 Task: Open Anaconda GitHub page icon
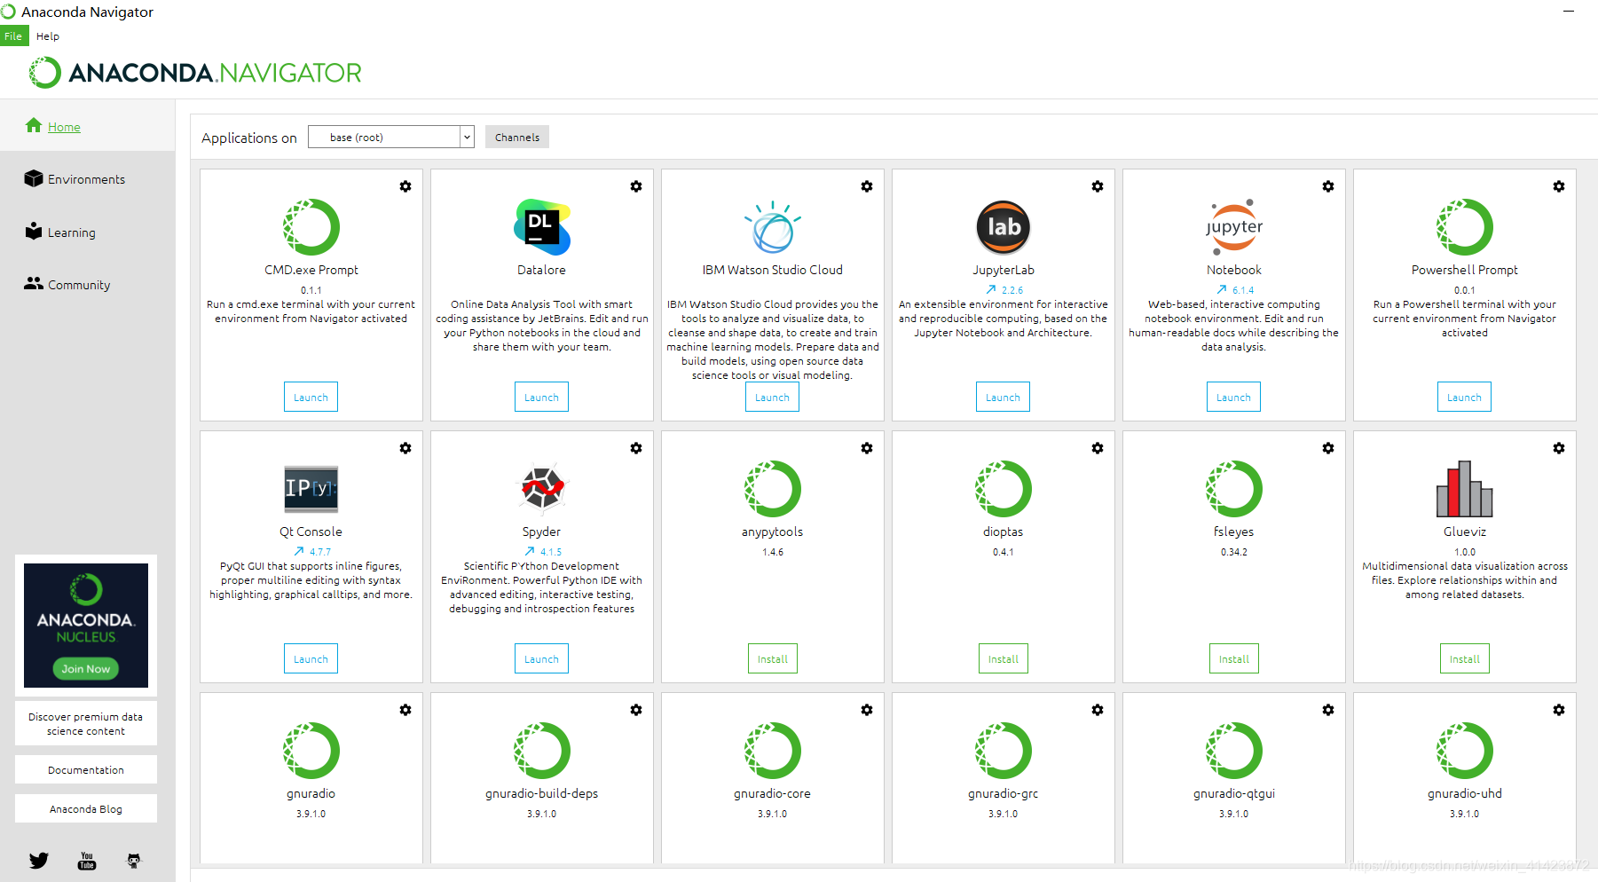tap(134, 860)
